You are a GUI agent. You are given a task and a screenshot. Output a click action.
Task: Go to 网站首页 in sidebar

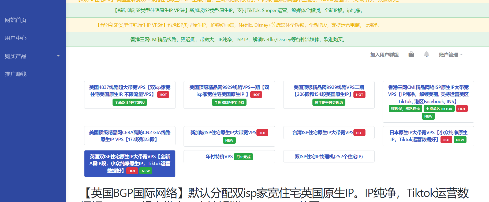16,20
